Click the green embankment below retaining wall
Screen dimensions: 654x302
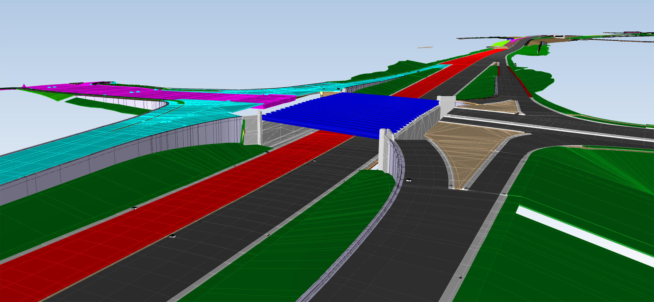(x=103, y=195)
